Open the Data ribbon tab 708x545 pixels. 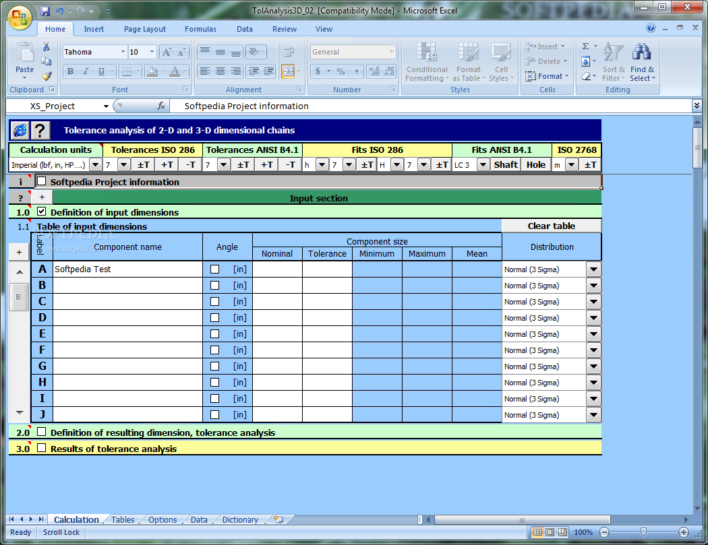click(x=245, y=29)
